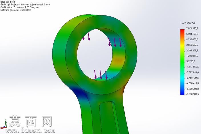
Task: Click legend value -4.628.416,0
Action: click(x=192, y=83)
